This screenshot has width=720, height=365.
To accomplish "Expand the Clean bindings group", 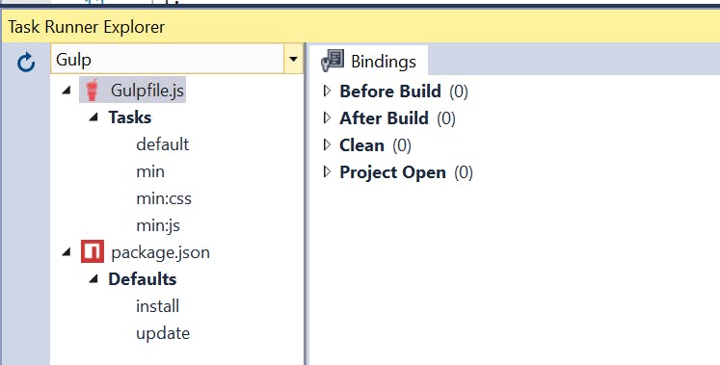I will tap(327, 144).
